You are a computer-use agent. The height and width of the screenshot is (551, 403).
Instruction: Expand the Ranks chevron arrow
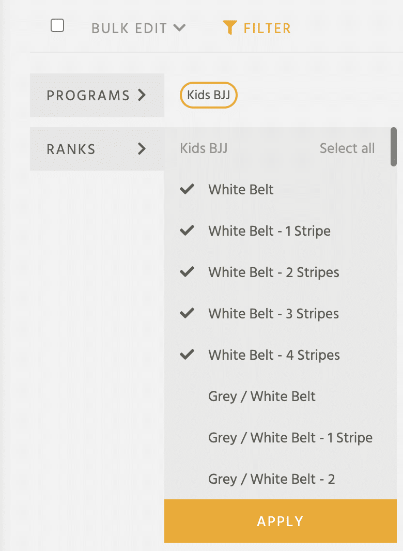coord(142,149)
